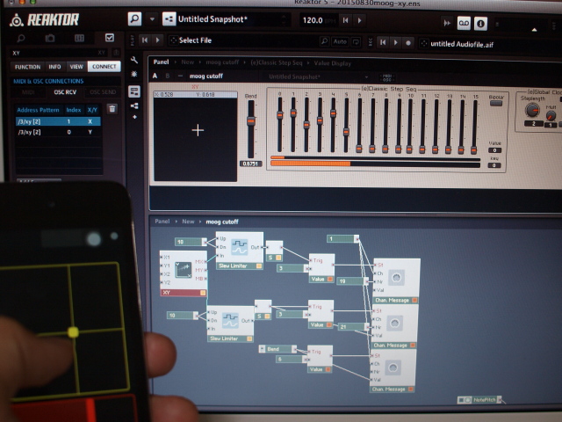Open the snapshots tab with camera icon
The image size is (562, 422).
[50, 38]
